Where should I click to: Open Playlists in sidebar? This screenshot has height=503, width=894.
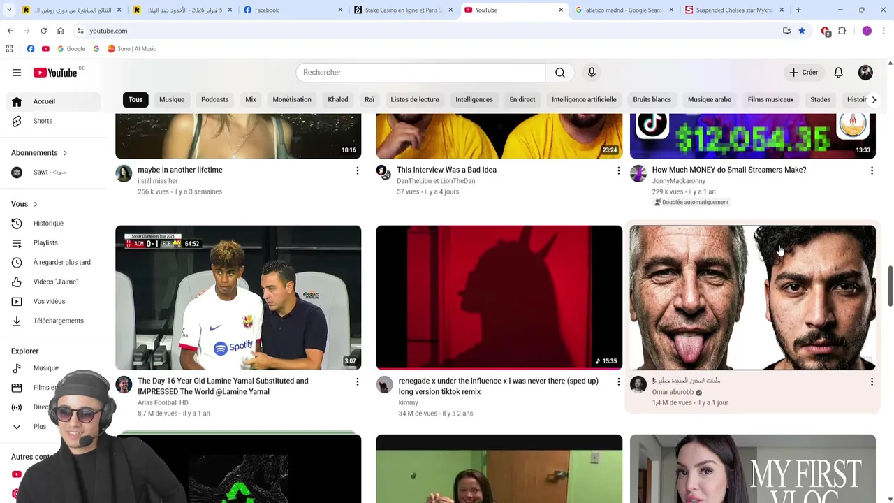pos(54,242)
